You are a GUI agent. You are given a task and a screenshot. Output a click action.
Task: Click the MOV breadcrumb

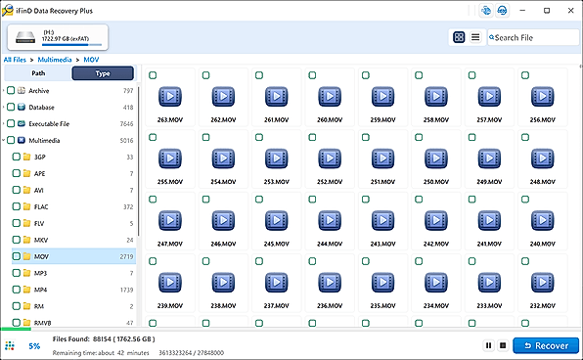tap(91, 60)
